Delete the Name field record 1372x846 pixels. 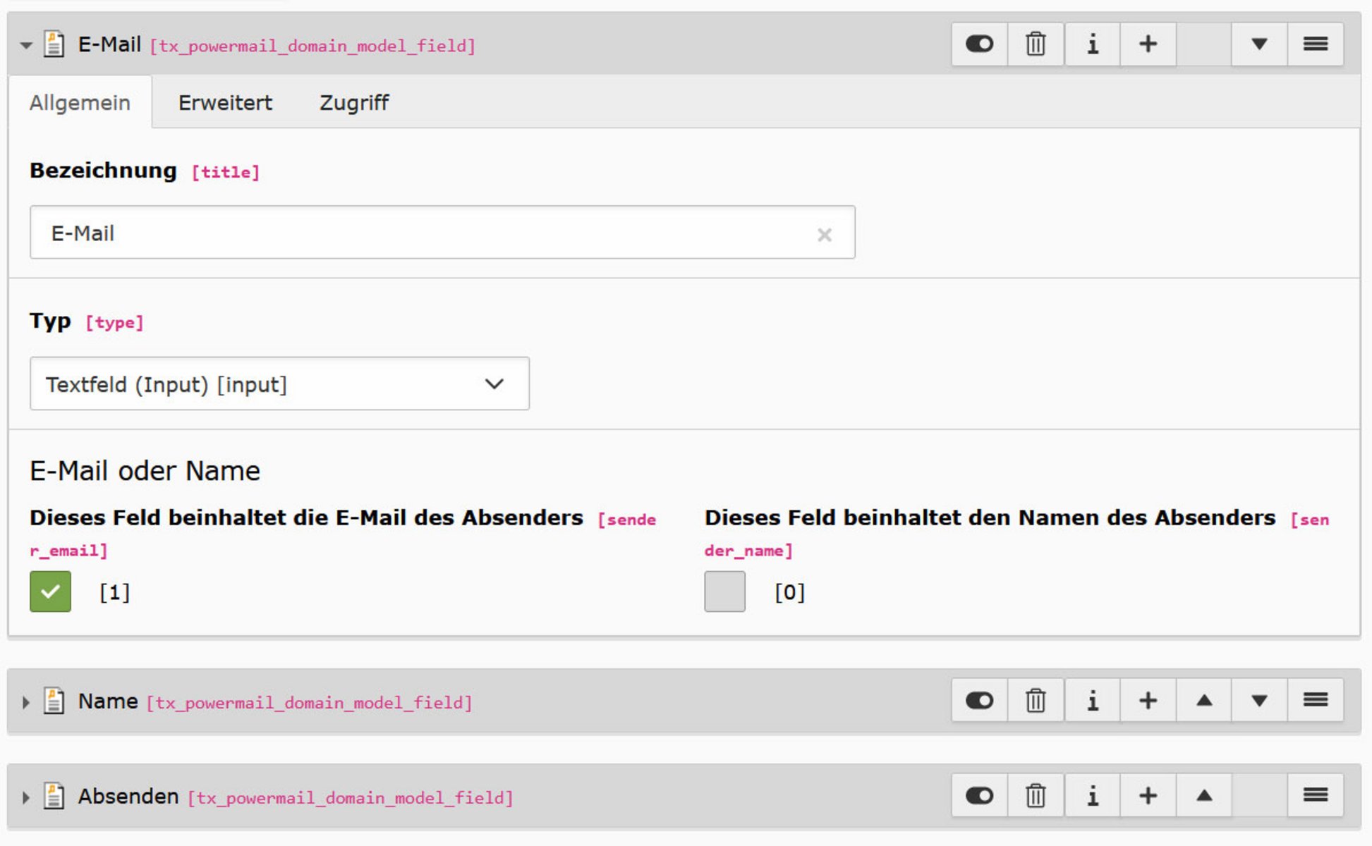(1036, 700)
